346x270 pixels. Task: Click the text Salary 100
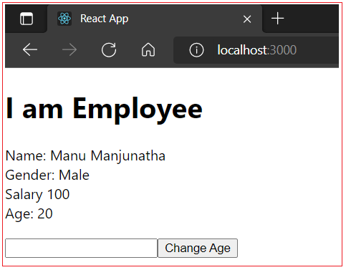[37, 195]
